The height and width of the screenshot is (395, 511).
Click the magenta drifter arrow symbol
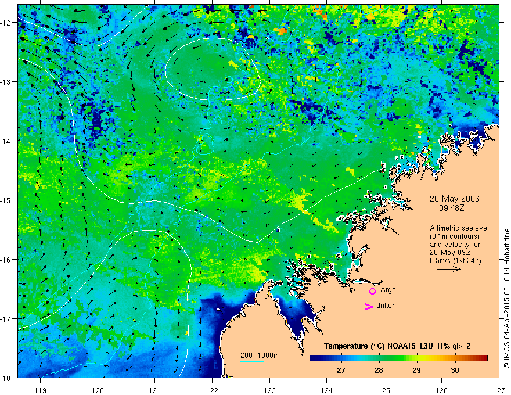[x=369, y=306]
